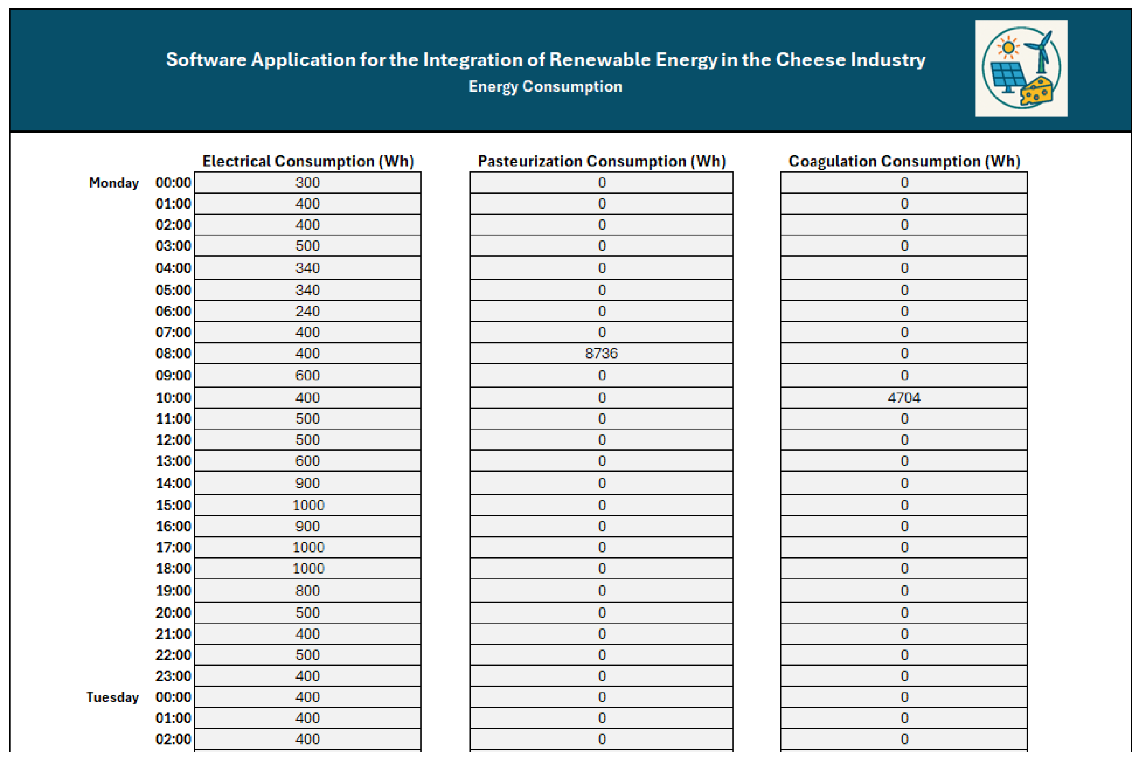Click the Monday 23:00 time label
This screenshot has width=1139, height=761.
tap(173, 676)
